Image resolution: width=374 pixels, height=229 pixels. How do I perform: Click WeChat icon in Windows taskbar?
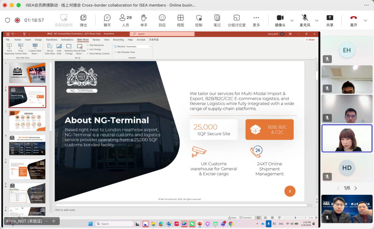[192, 224]
